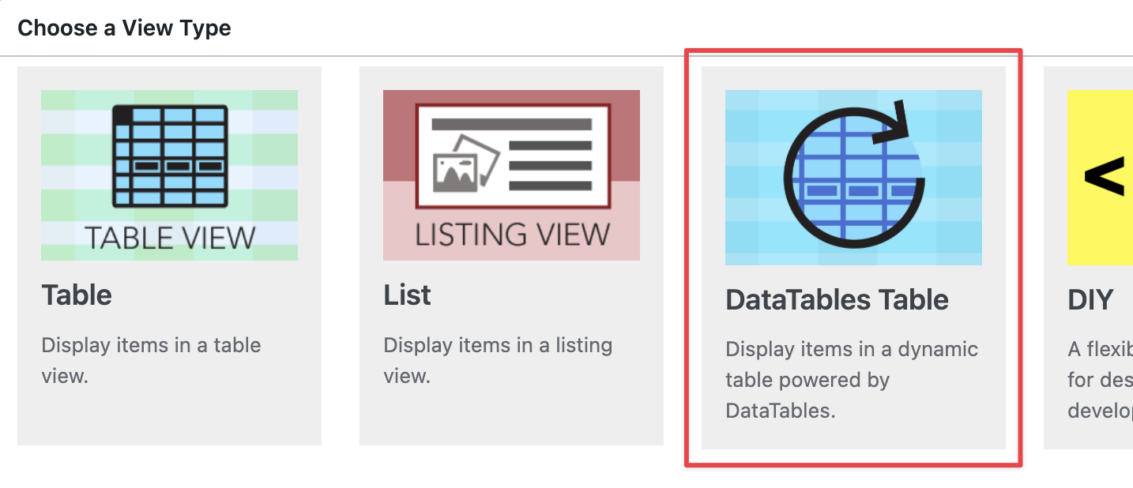The image size is (1133, 488).
Task: Click "Display items in a table view" description
Action: 151,360
